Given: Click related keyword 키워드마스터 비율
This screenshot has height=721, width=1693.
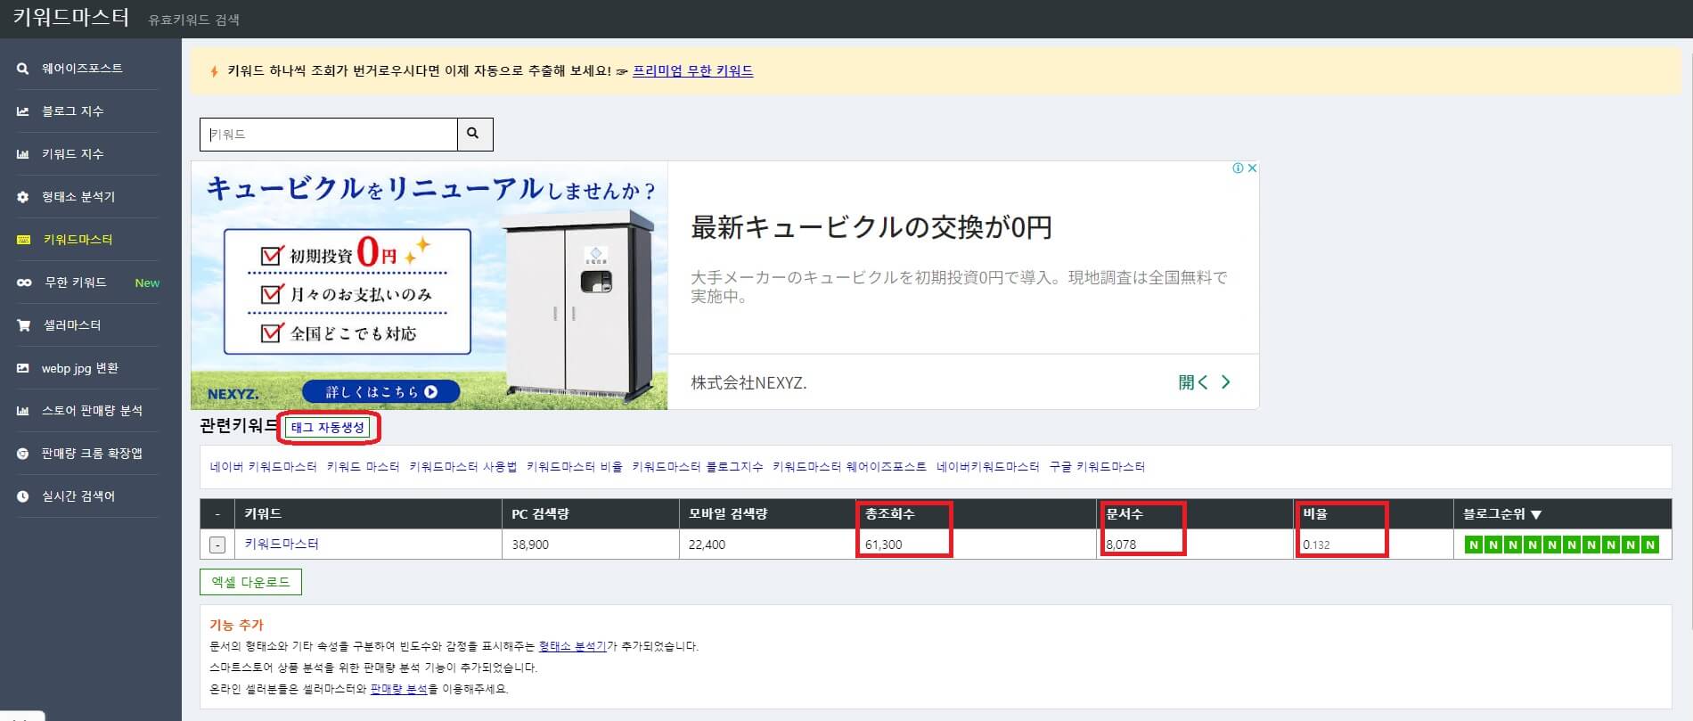Looking at the screenshot, I should 575,466.
